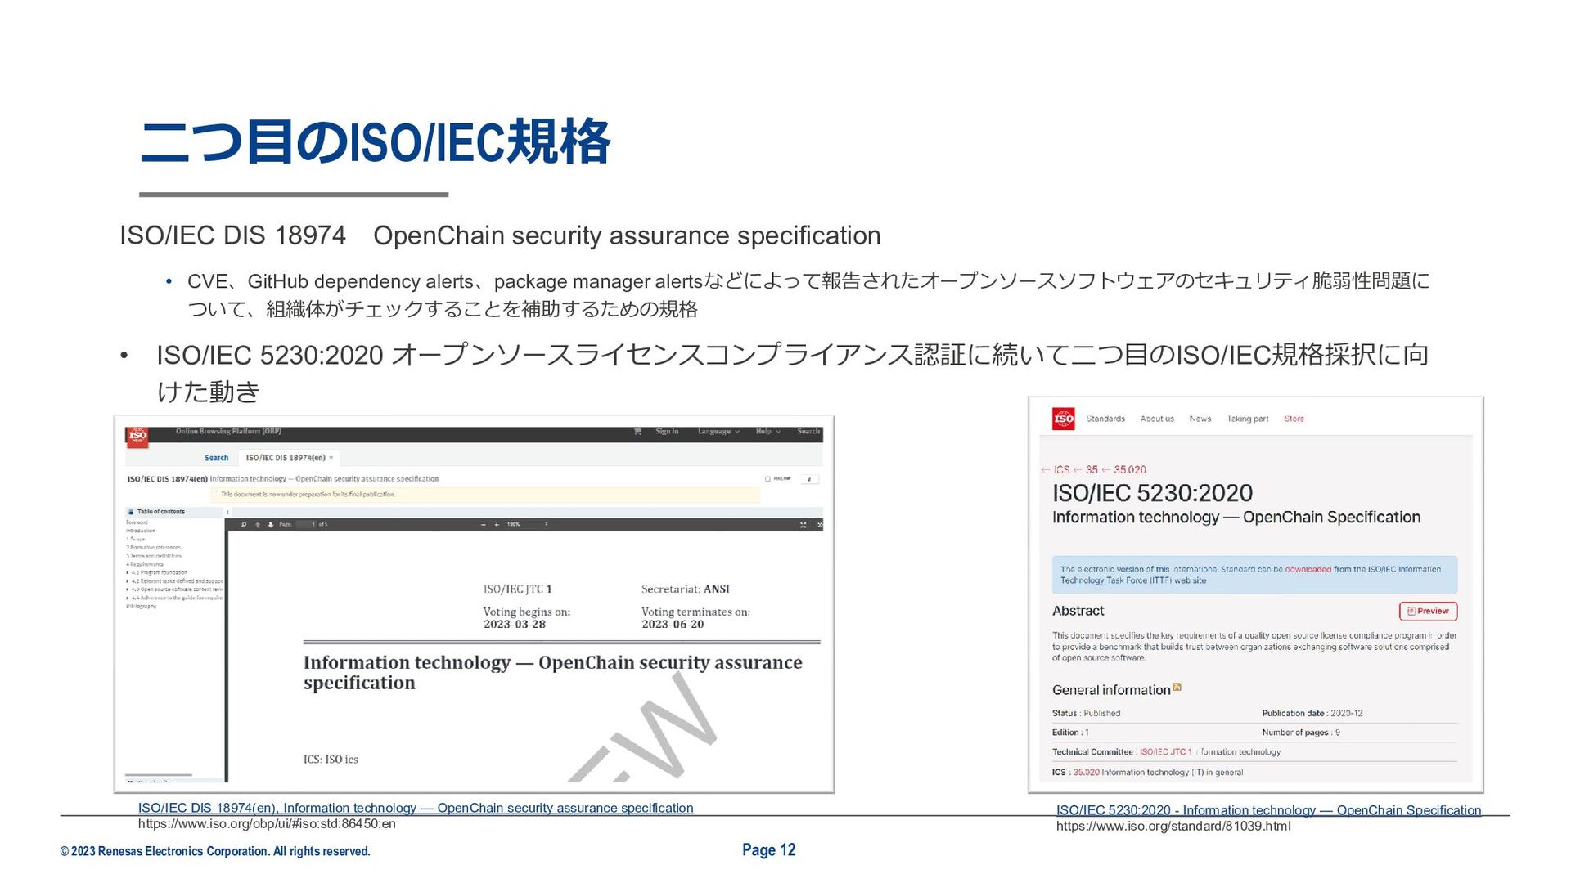Screen dimensions: 1571x883
Task: Open the About us menu item
Action: pyautogui.click(x=1157, y=419)
